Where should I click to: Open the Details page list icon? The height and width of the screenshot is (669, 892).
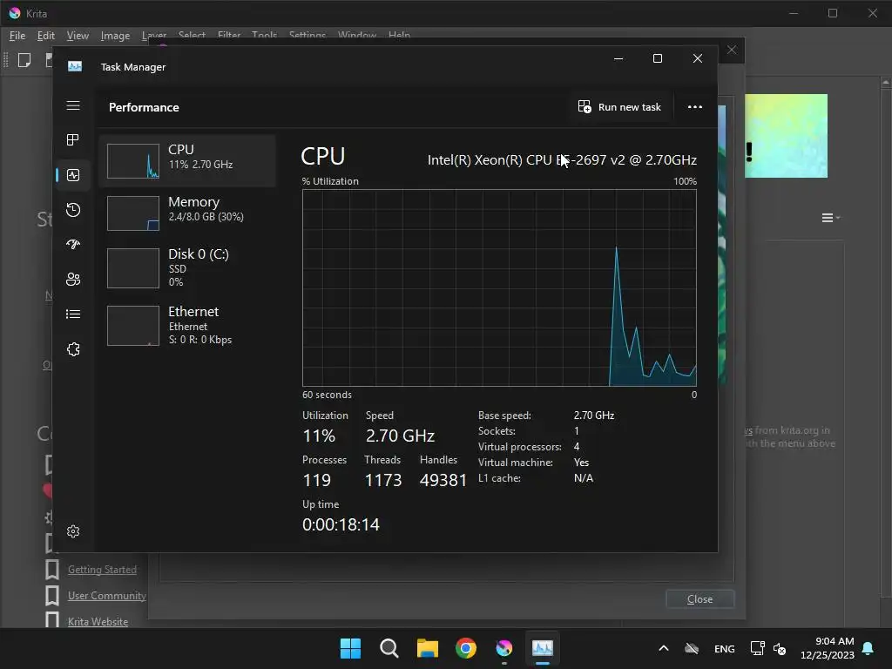(73, 314)
